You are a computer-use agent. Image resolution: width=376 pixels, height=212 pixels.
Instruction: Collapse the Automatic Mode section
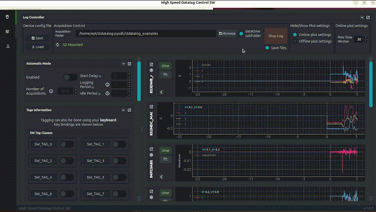pyautogui.click(x=123, y=64)
